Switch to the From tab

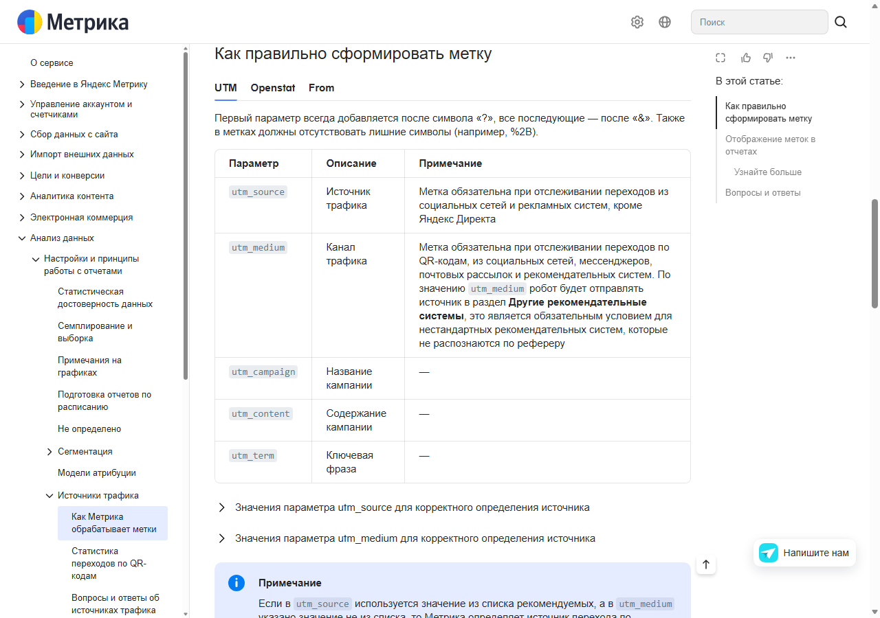(322, 88)
